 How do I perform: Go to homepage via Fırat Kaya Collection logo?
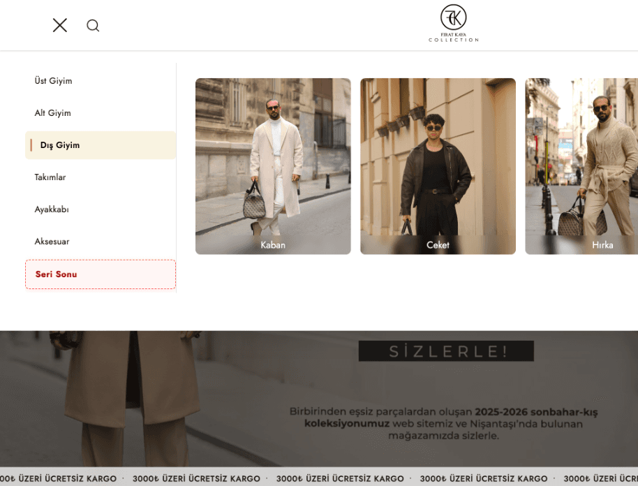tap(453, 23)
